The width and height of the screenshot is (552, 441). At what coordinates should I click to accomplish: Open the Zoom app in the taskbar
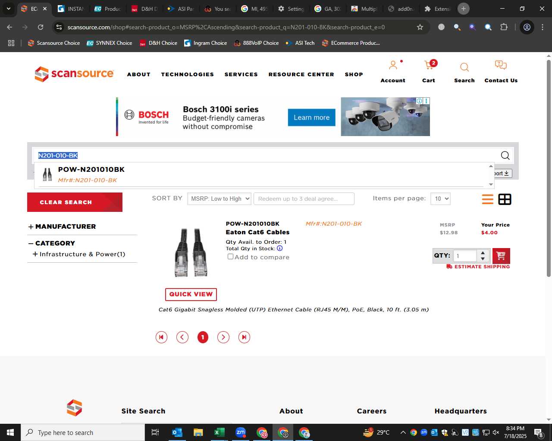click(x=241, y=432)
